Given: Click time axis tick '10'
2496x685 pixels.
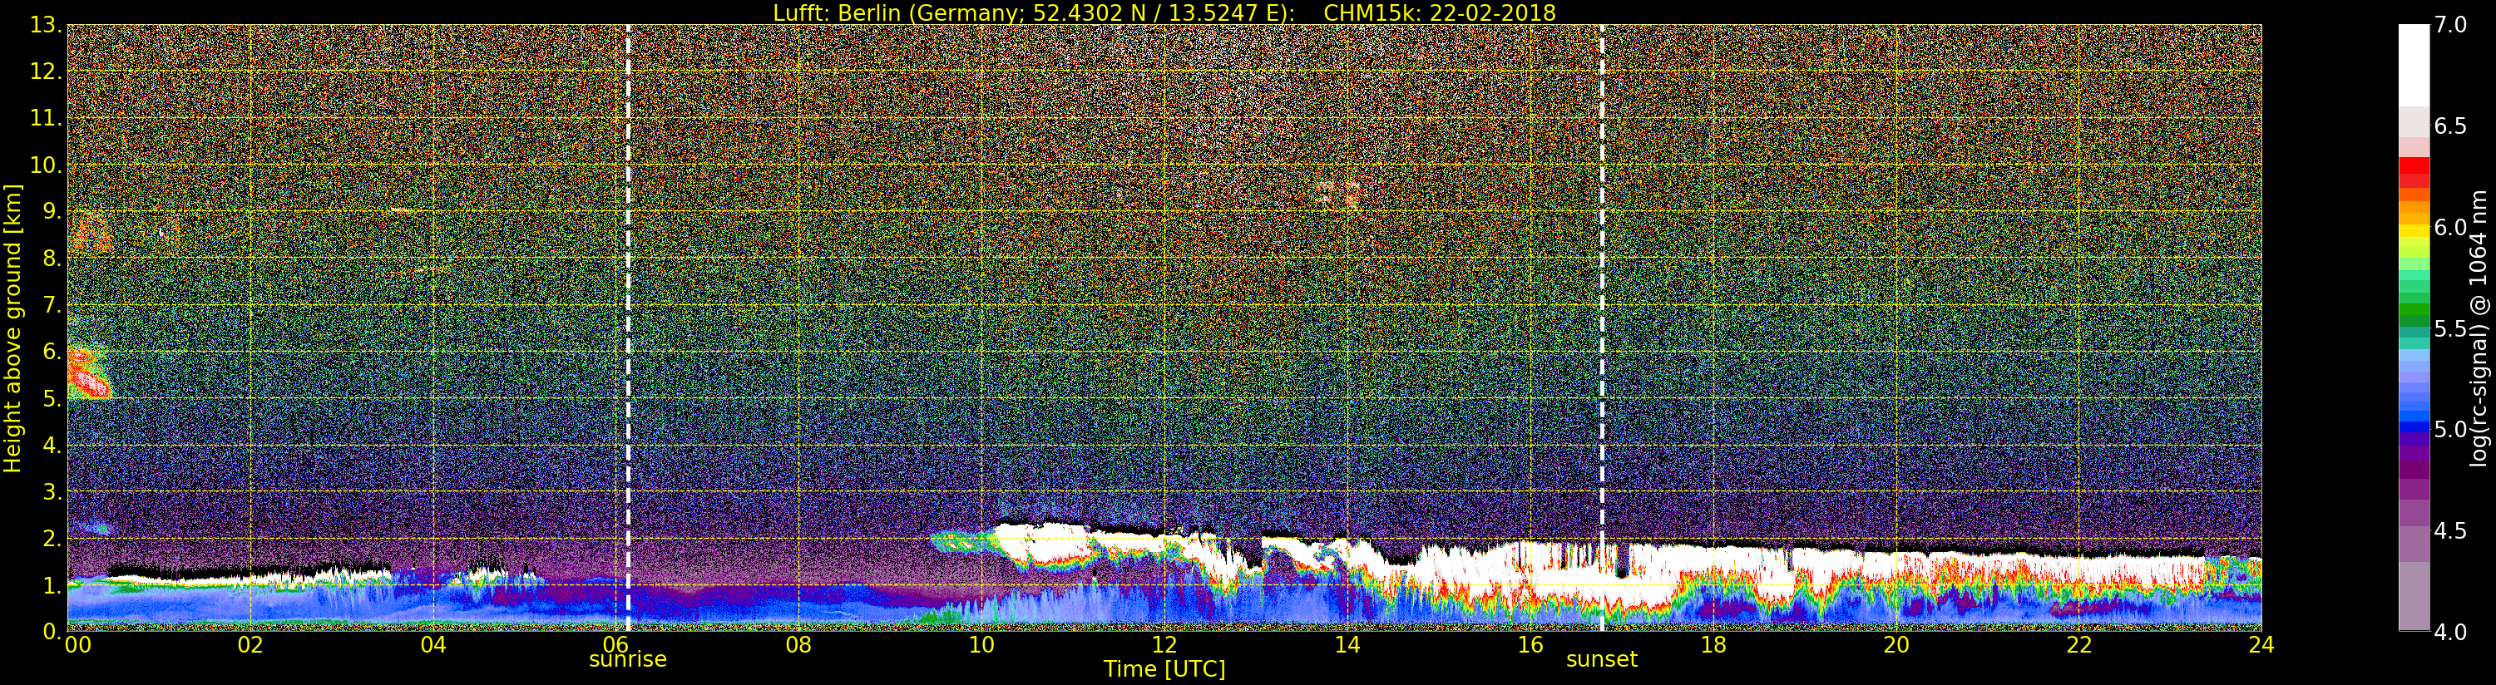Looking at the screenshot, I should [x=981, y=644].
